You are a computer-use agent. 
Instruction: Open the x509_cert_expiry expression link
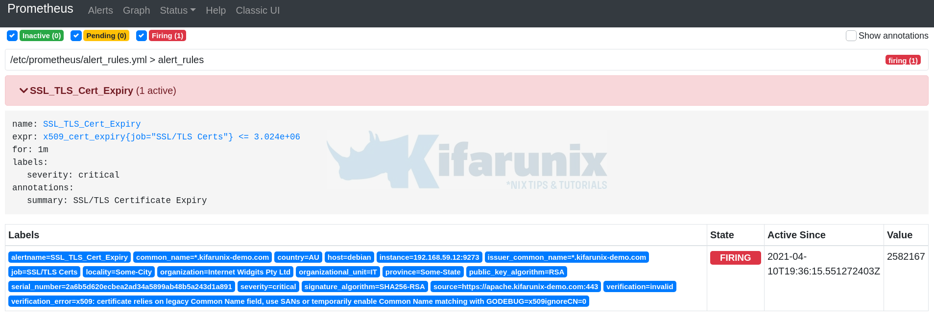coord(171,137)
